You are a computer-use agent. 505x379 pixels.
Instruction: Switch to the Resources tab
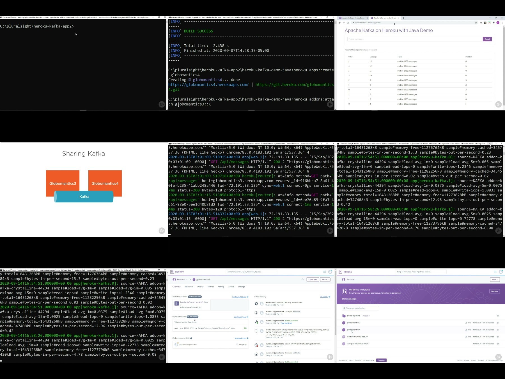click(189, 287)
